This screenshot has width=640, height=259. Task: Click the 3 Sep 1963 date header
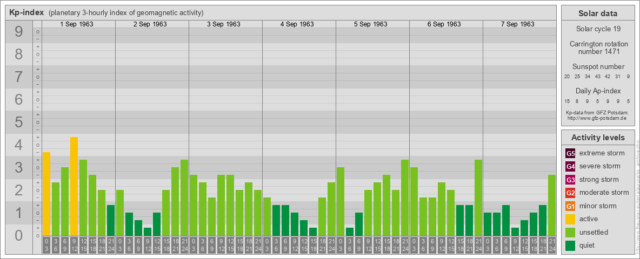click(x=224, y=24)
